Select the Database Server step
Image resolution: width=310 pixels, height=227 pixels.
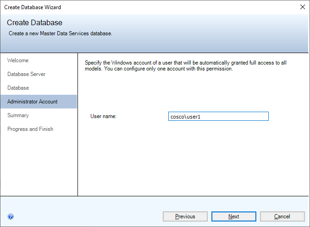pos(26,74)
